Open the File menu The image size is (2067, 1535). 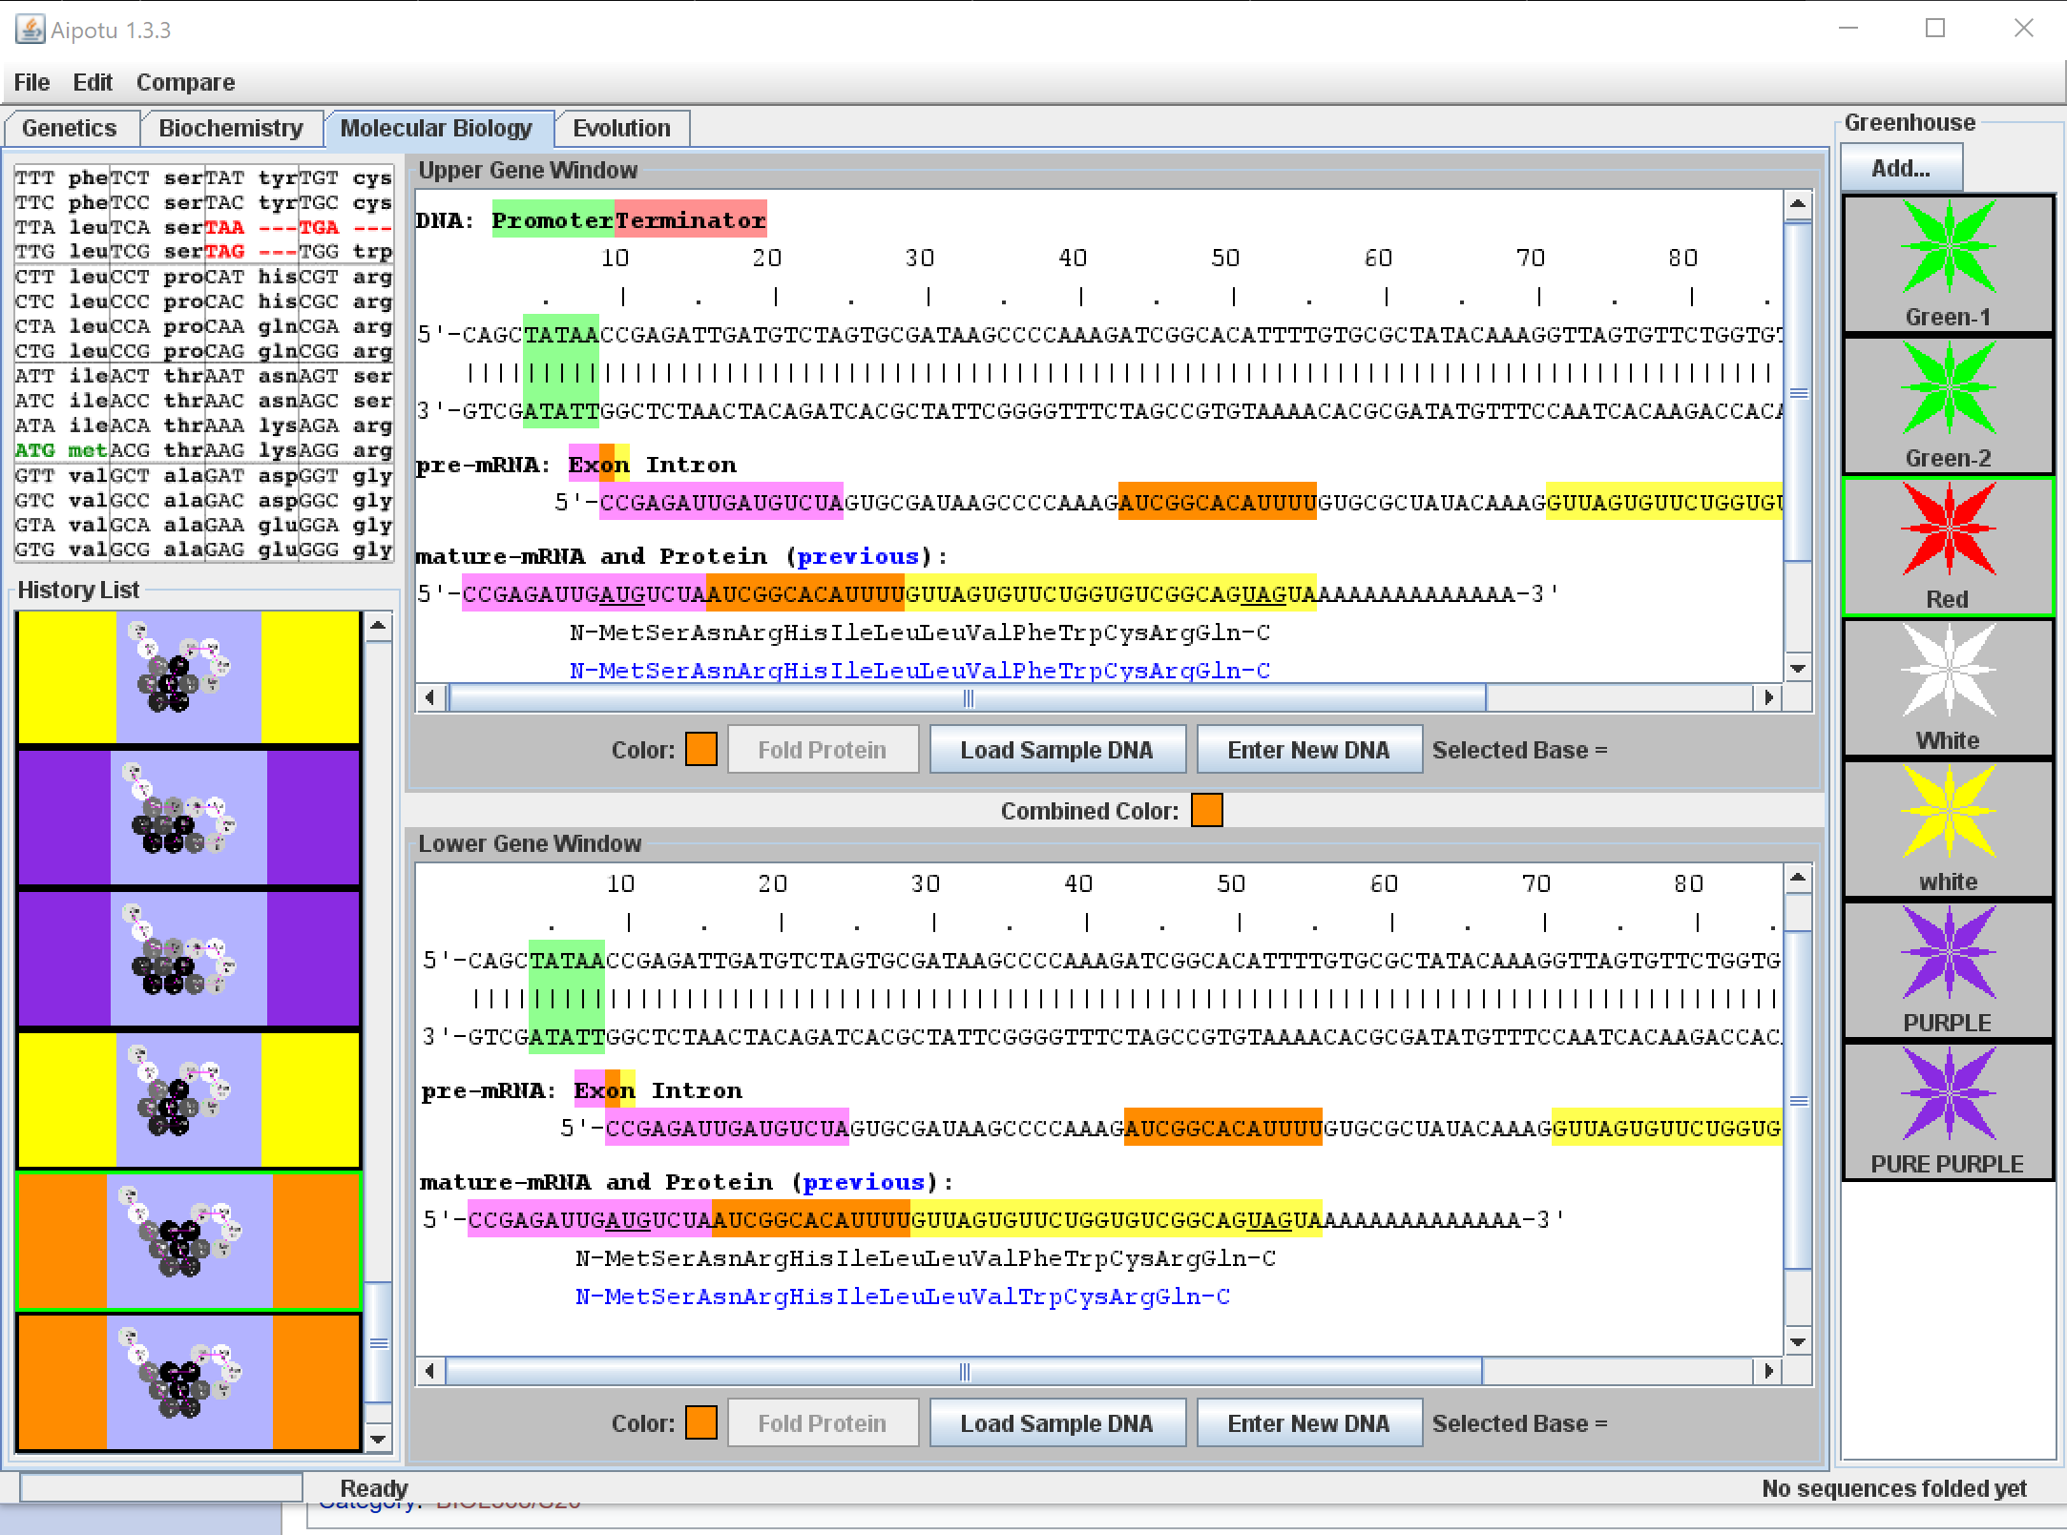tap(31, 82)
